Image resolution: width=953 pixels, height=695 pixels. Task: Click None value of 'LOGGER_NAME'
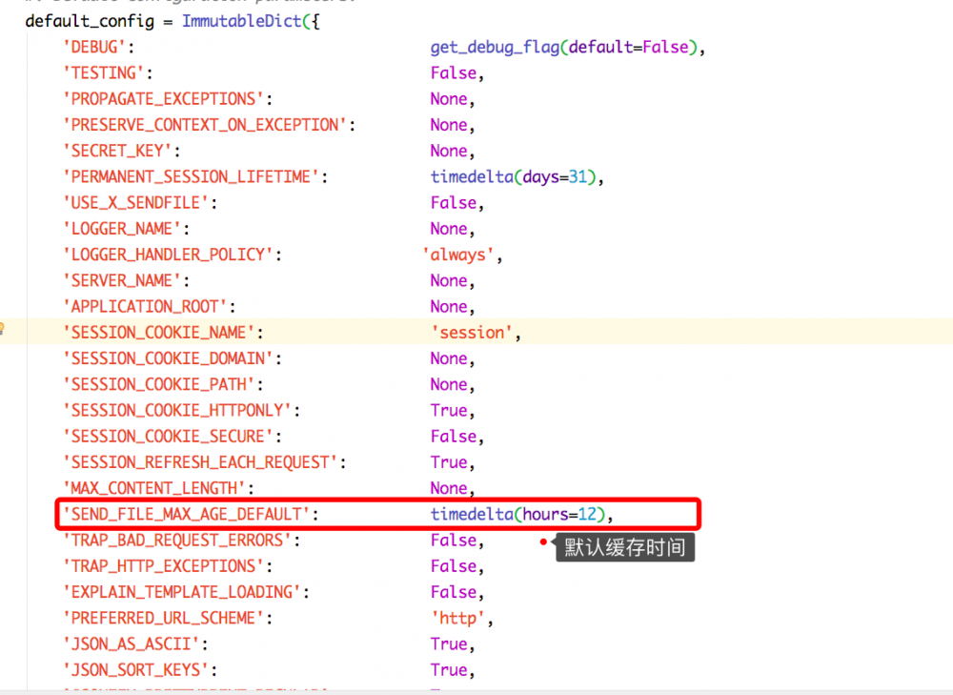point(449,229)
